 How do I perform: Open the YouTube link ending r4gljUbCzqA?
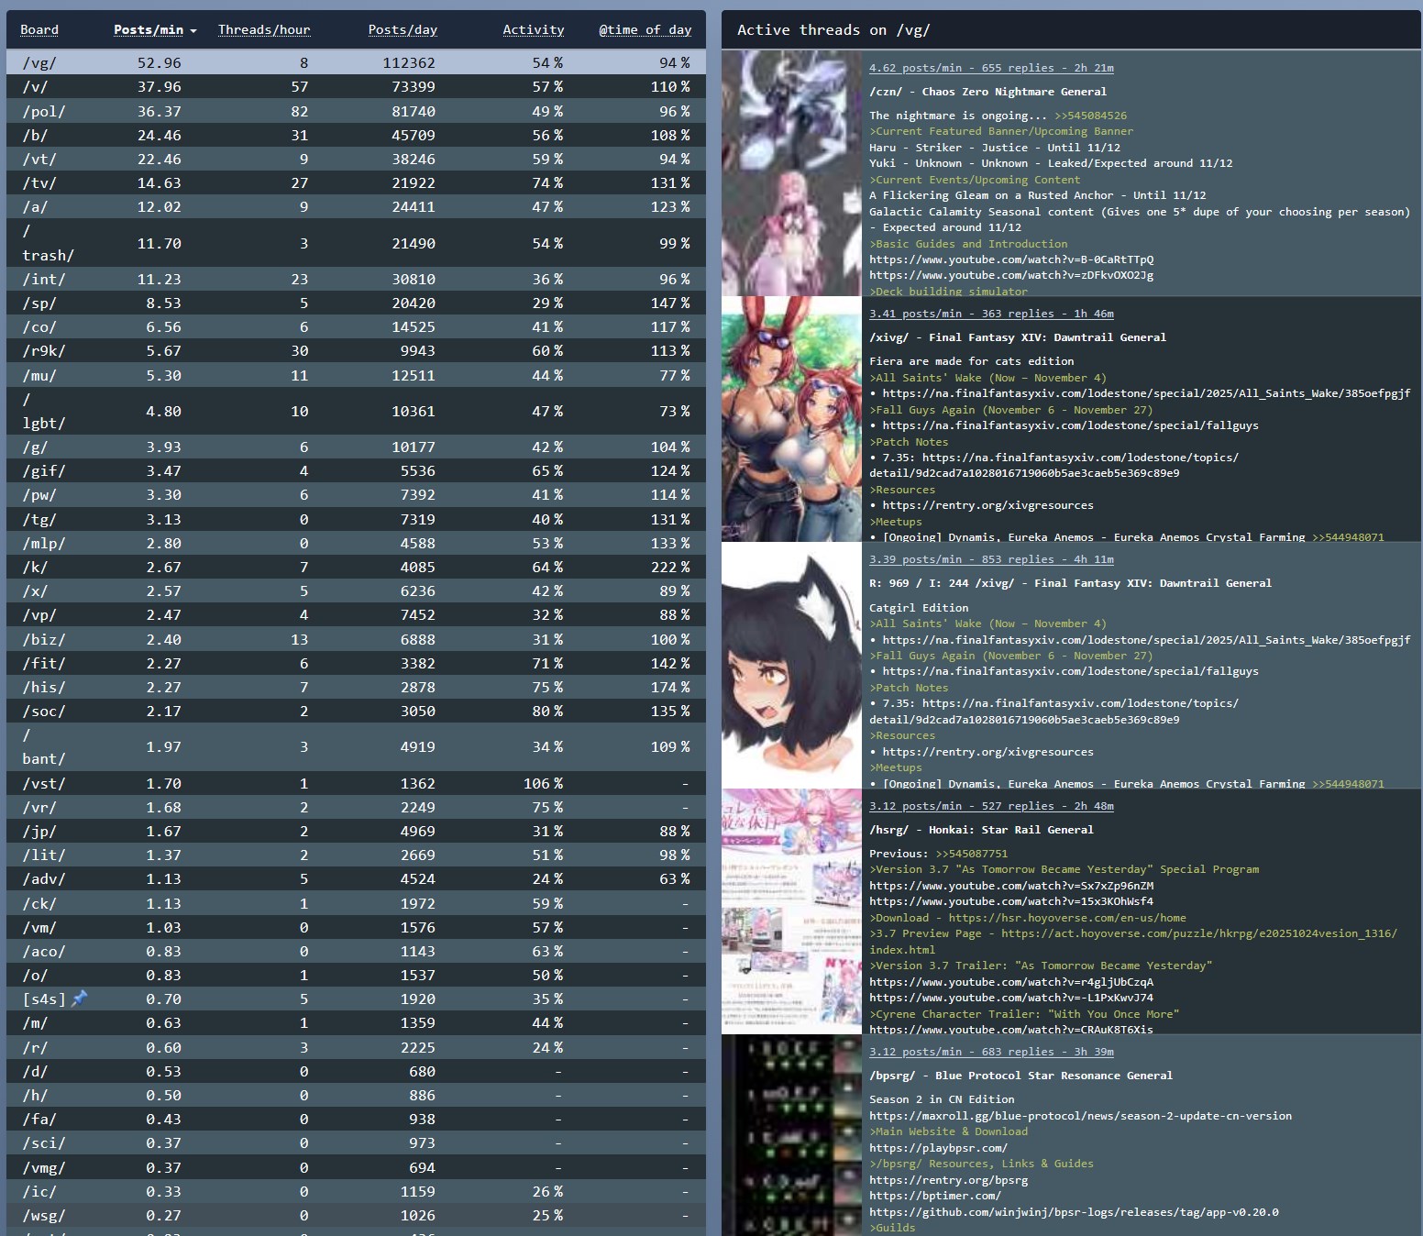(x=1011, y=982)
